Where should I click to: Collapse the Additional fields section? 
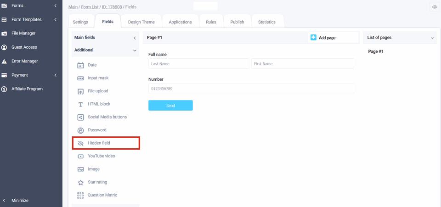pyautogui.click(x=135, y=50)
